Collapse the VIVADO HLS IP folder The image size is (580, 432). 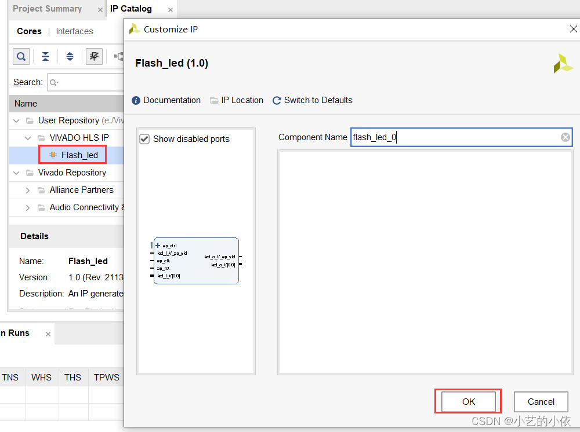pos(28,138)
